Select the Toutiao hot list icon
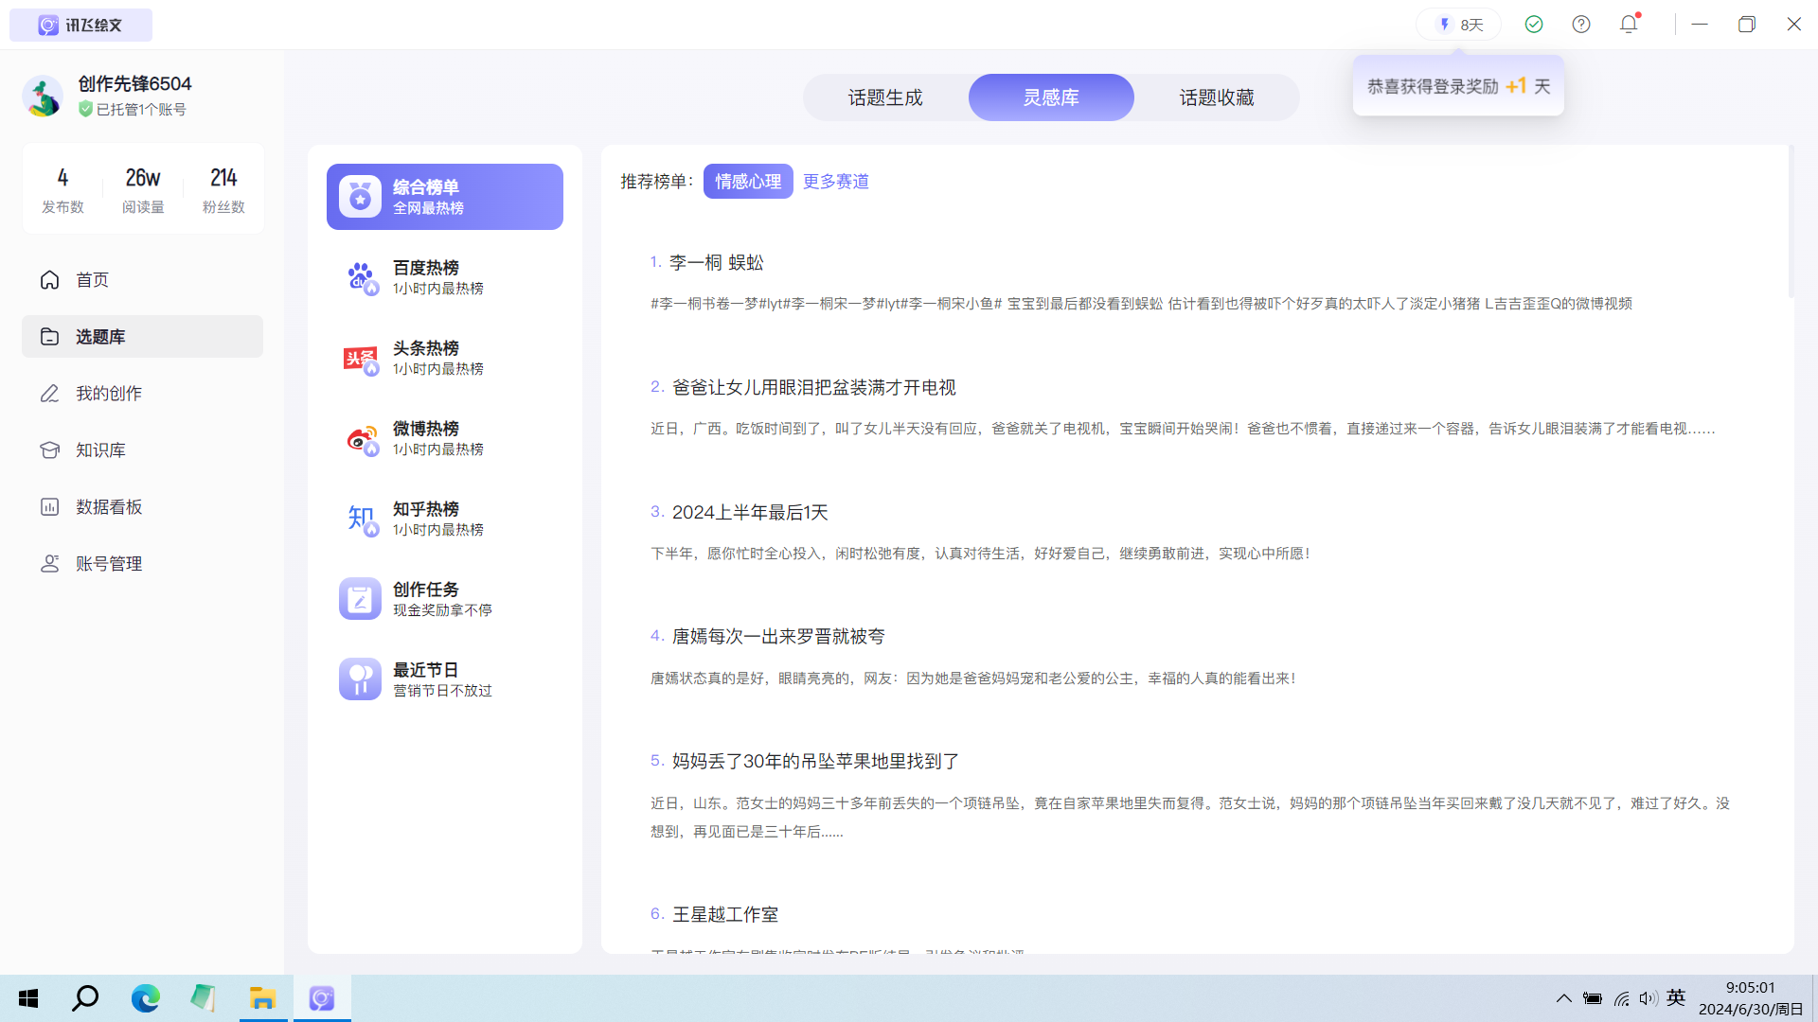 coord(360,359)
